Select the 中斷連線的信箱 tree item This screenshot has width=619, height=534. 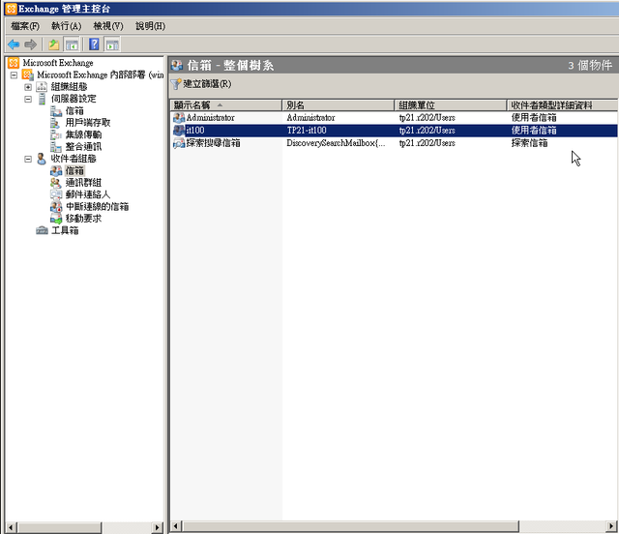click(97, 207)
